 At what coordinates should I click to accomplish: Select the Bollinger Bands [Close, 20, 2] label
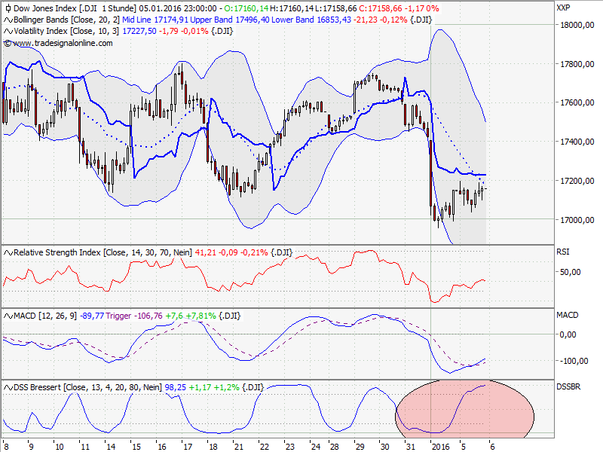[x=67, y=20]
